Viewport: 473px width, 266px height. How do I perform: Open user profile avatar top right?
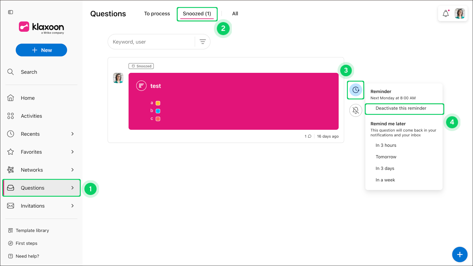460,13
